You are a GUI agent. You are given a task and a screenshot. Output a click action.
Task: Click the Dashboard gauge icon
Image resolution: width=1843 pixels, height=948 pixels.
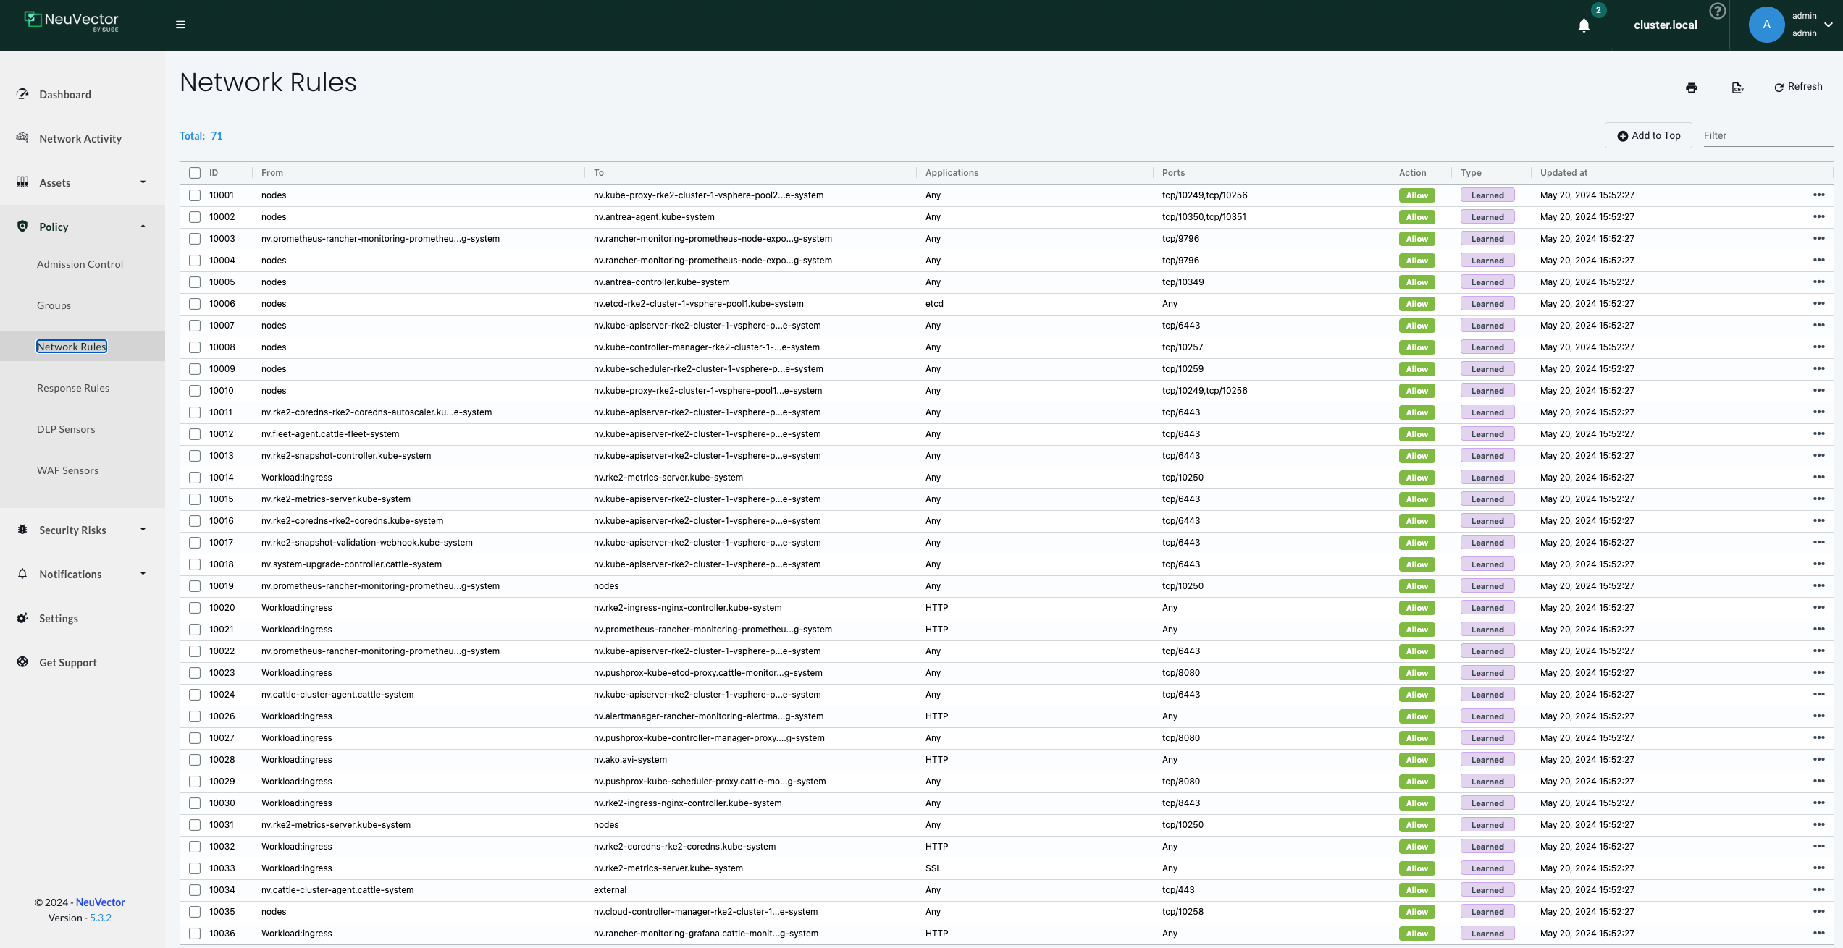tap(22, 94)
